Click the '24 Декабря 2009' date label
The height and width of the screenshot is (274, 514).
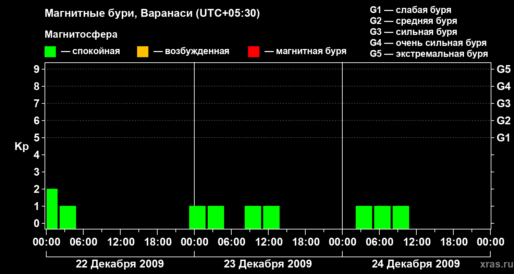(416, 264)
